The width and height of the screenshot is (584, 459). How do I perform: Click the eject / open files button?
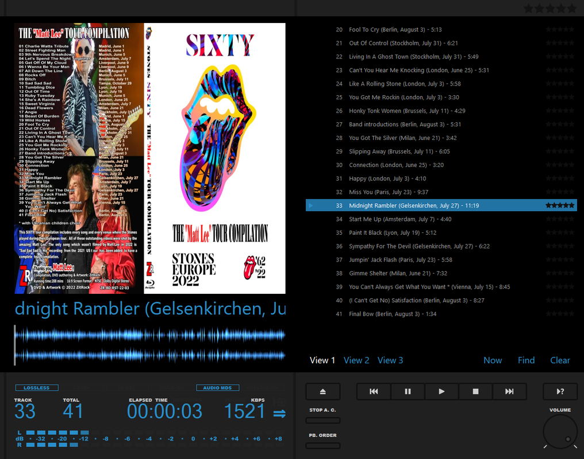[323, 391]
